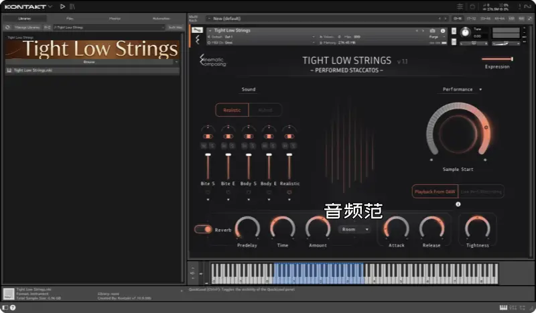Image resolution: width=536 pixels, height=313 pixels.
Task: Toggle the Bite S microphone on/off switch
Action: click(x=208, y=136)
